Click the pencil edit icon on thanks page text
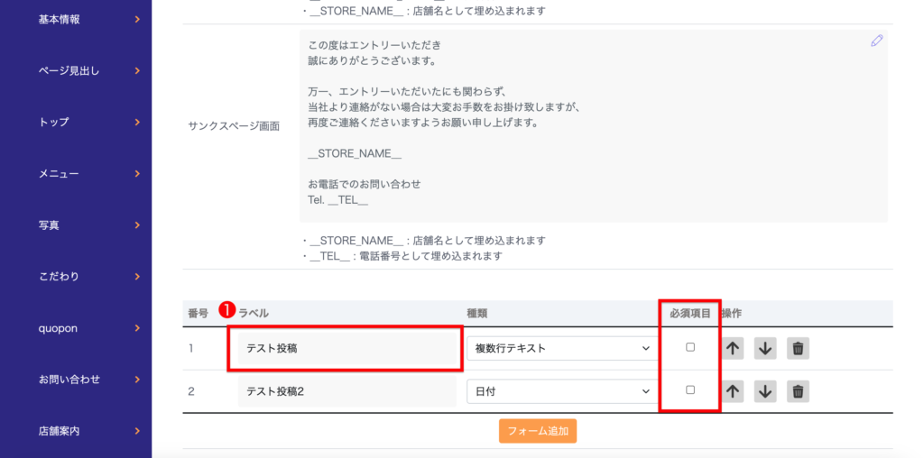This screenshot has width=924, height=458. (x=876, y=41)
